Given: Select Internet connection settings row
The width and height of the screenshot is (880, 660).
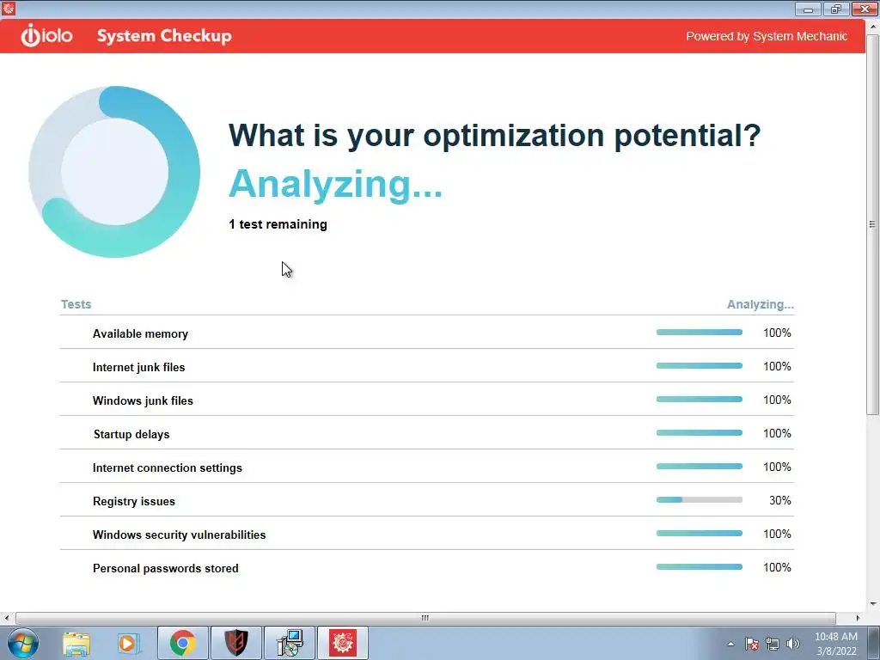Looking at the screenshot, I should click(426, 467).
